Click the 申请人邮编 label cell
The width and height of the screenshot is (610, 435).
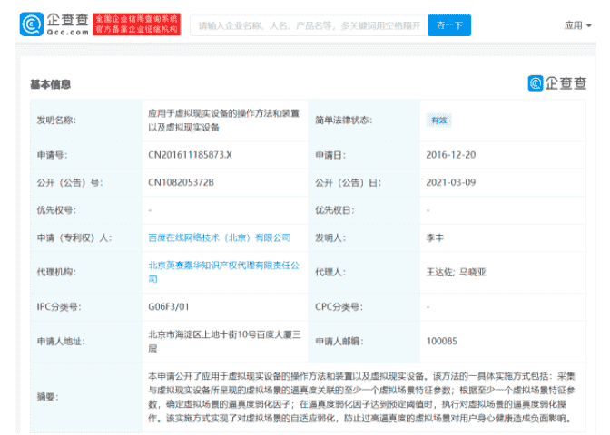pyautogui.click(x=364, y=342)
